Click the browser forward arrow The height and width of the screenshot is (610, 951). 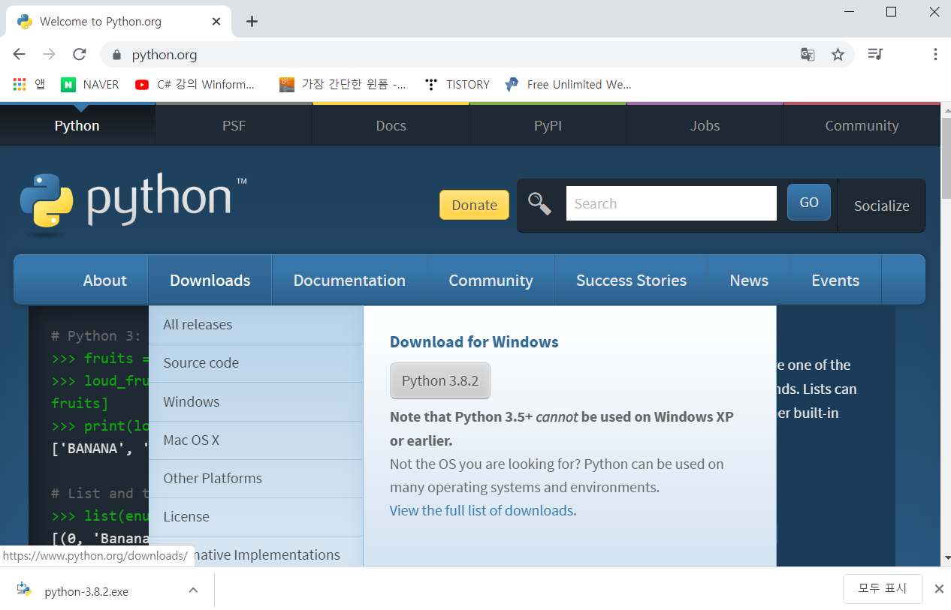(x=50, y=54)
